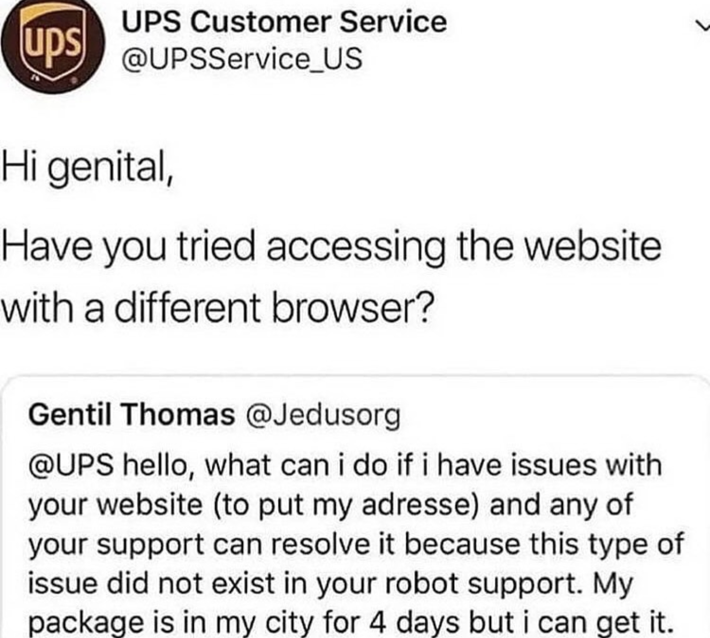
Task: Click the "hello, what can i do" text
Action: (x=256, y=465)
